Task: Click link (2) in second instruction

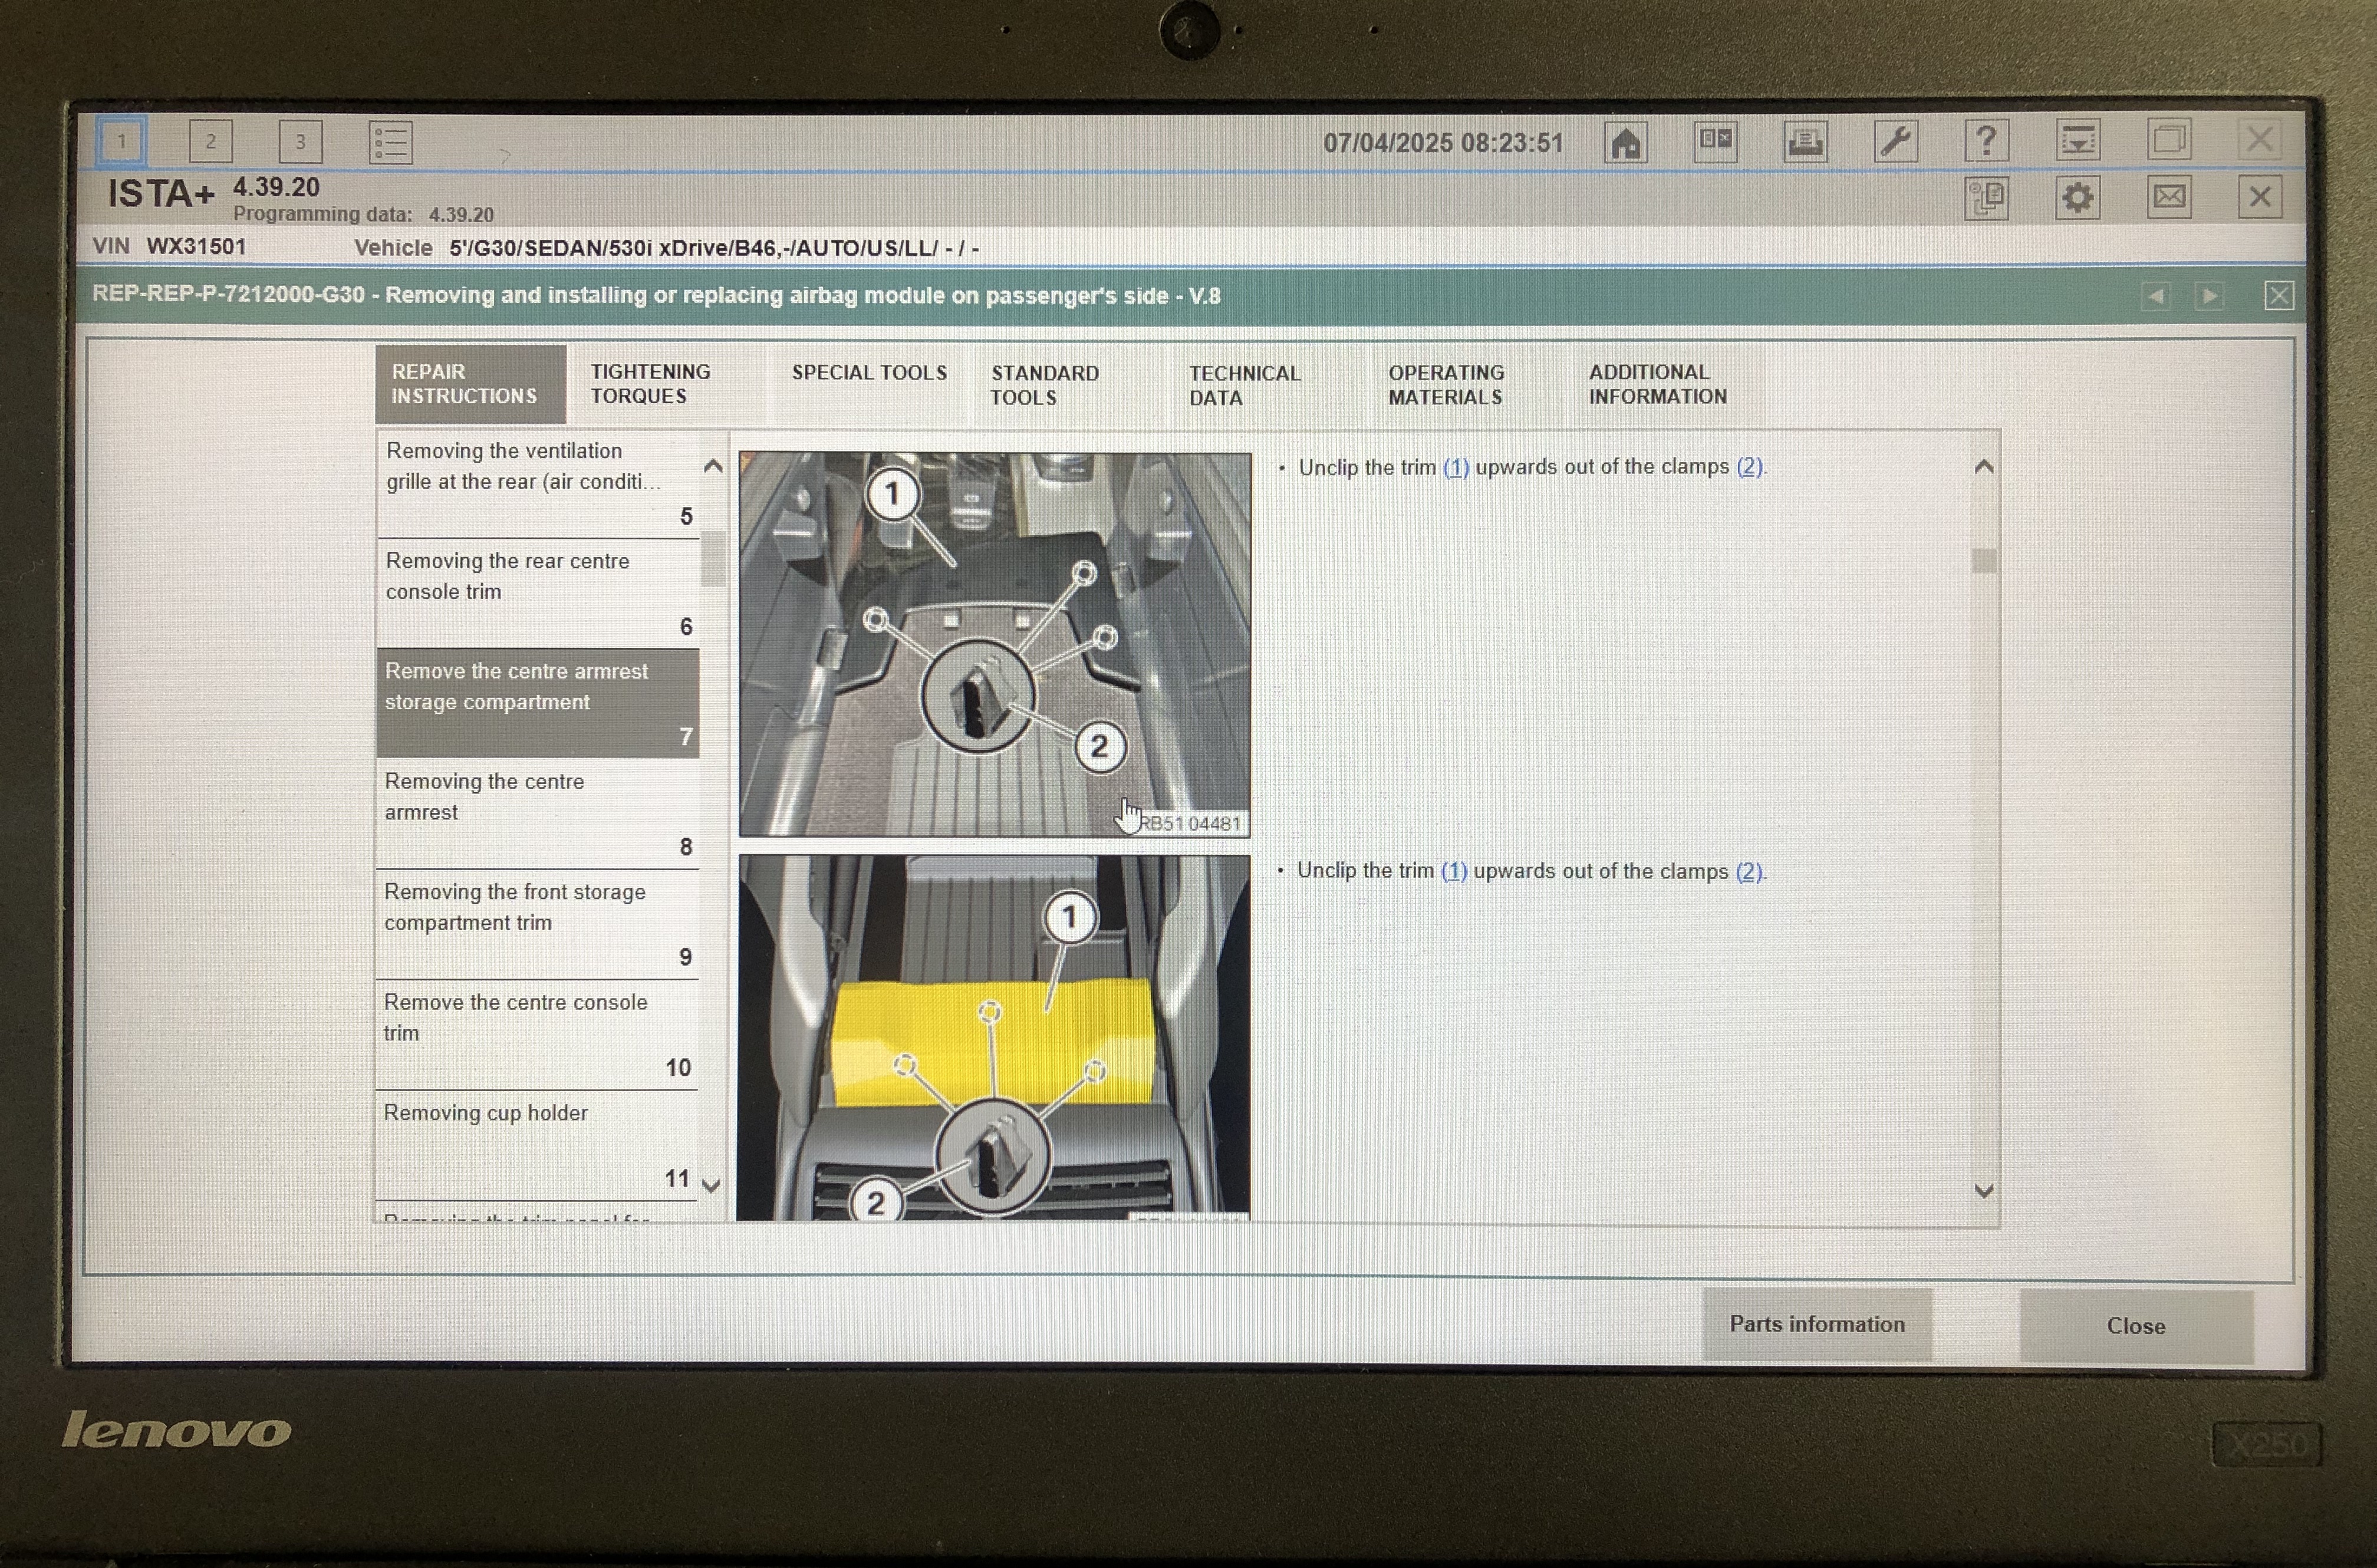Action: (x=1749, y=871)
